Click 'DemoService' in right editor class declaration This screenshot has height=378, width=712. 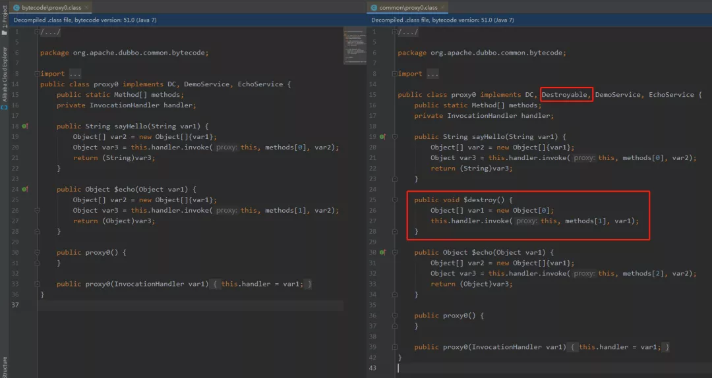coord(618,94)
